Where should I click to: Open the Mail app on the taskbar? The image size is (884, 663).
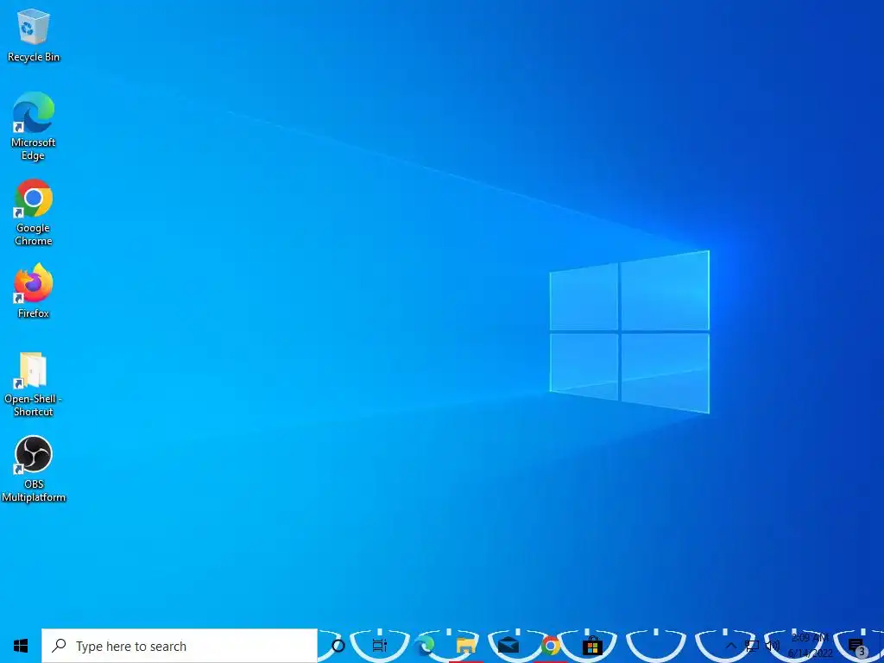508,646
